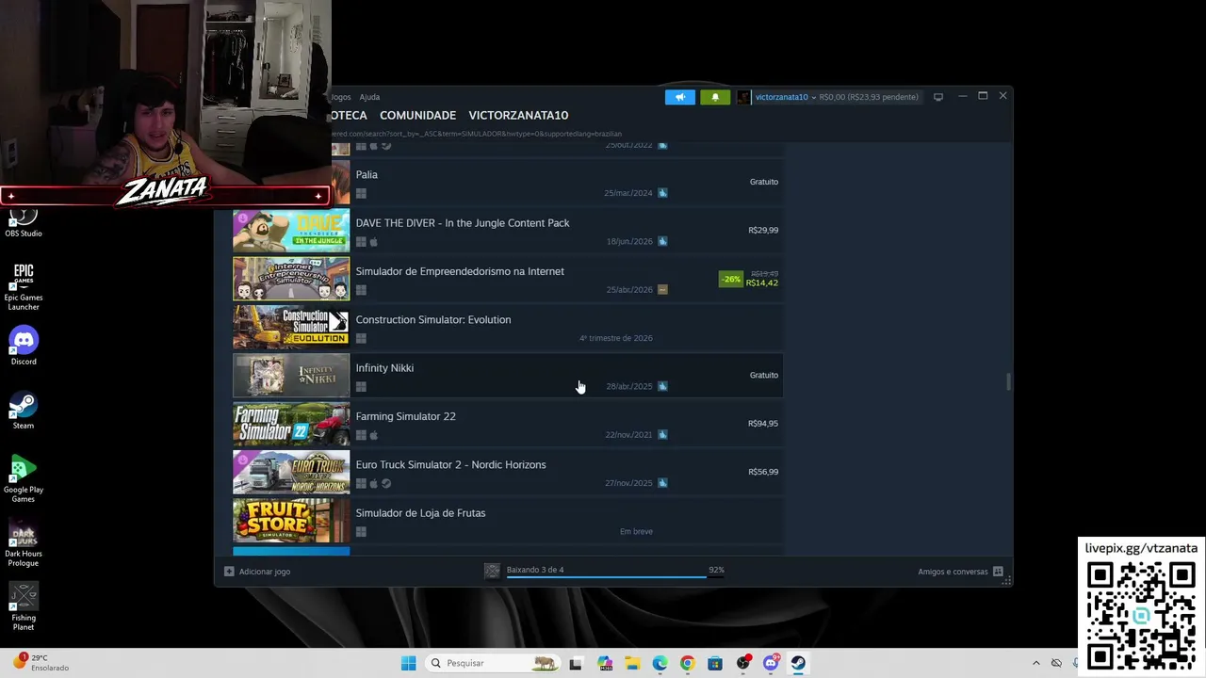Open the Steam announcements megaphone button
This screenshot has height=678, width=1206.
click(679, 97)
